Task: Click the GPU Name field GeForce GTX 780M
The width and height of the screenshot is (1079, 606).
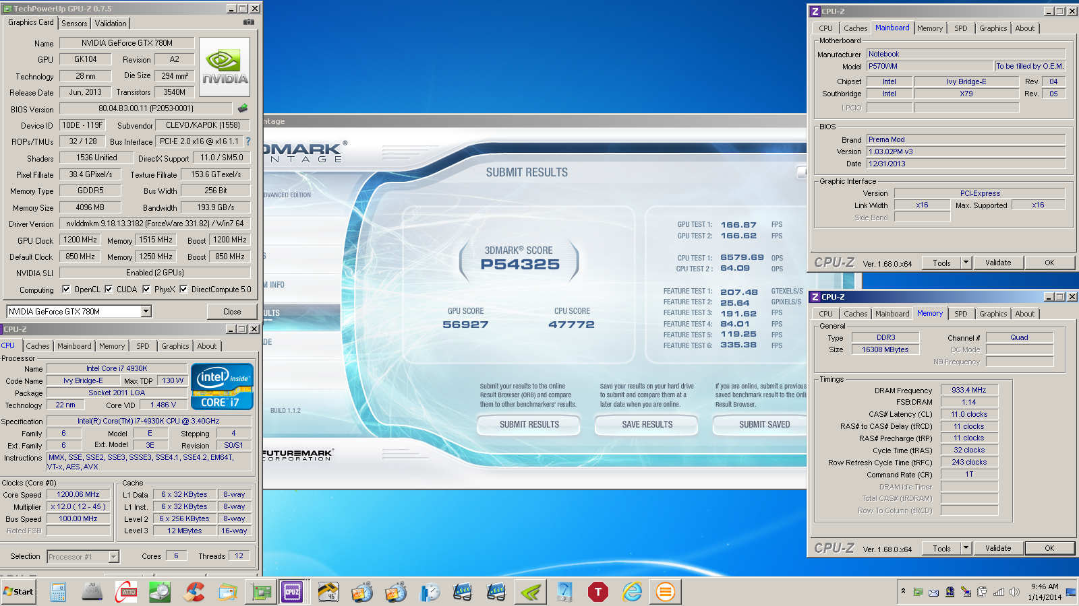Action: coord(127,42)
